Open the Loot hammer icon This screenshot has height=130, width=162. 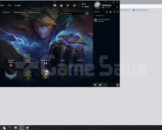point(68,5)
